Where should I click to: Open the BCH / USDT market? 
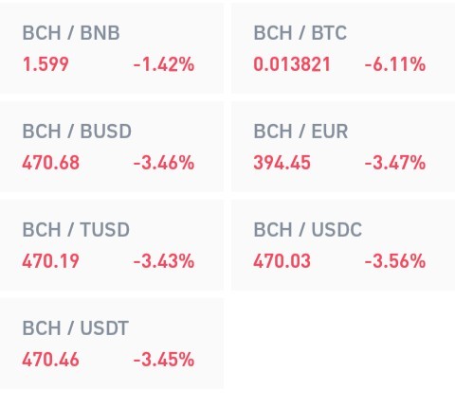coord(112,344)
